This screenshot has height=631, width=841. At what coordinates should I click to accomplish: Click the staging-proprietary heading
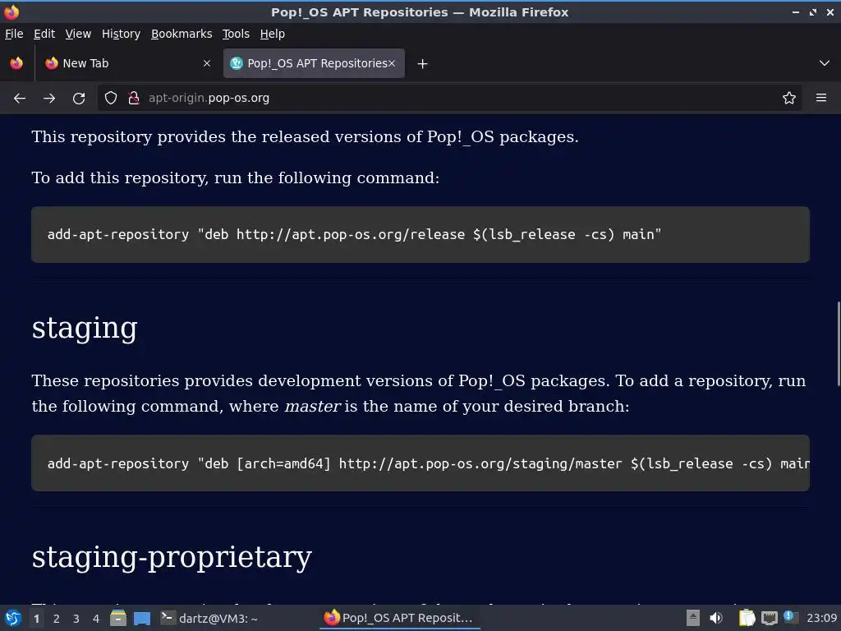coord(172,557)
